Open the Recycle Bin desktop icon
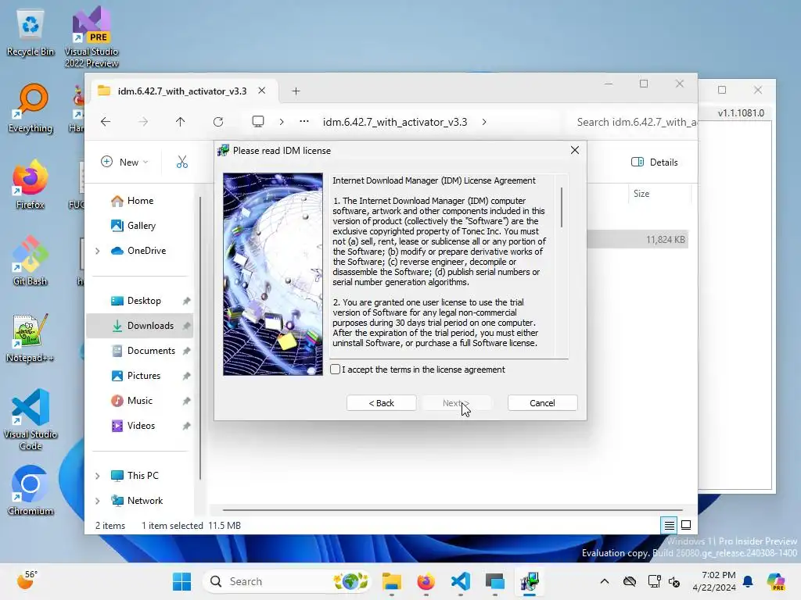 31,33
